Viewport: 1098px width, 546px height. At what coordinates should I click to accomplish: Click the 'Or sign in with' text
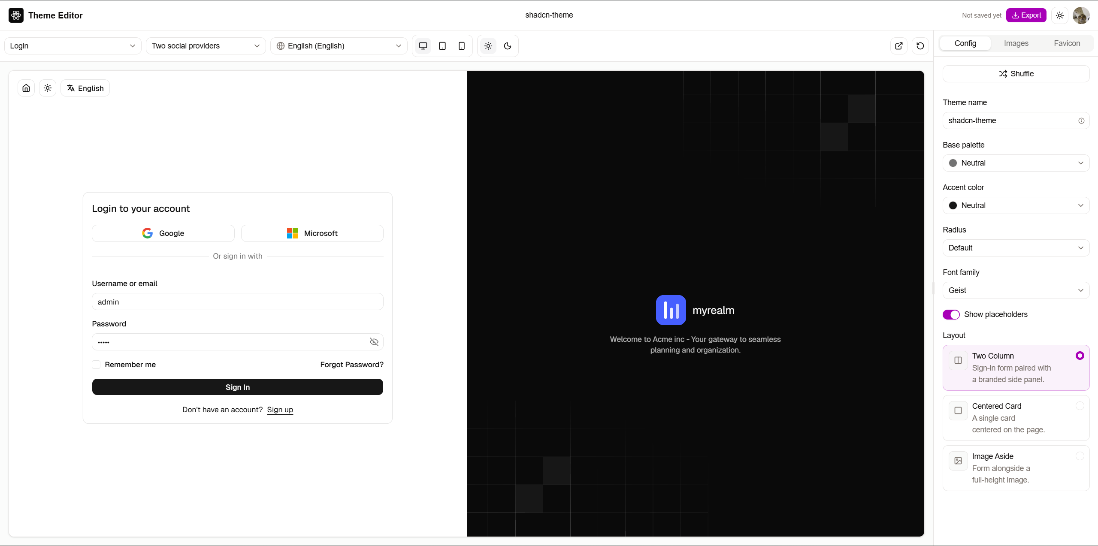point(238,256)
